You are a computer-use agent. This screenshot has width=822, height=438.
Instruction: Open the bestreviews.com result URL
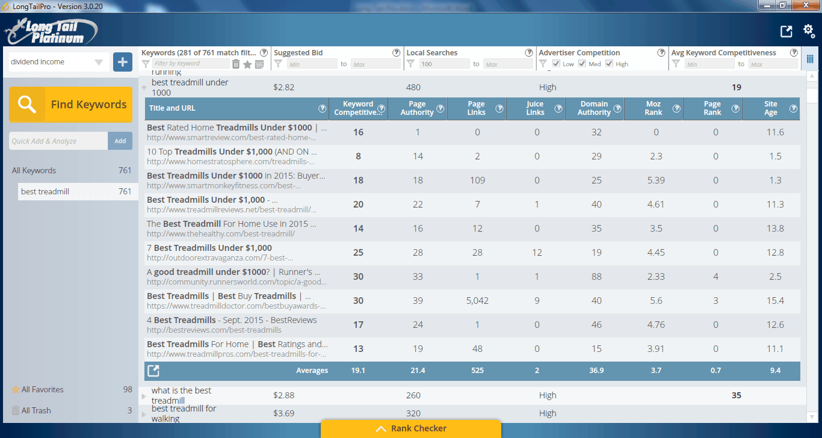click(x=214, y=330)
